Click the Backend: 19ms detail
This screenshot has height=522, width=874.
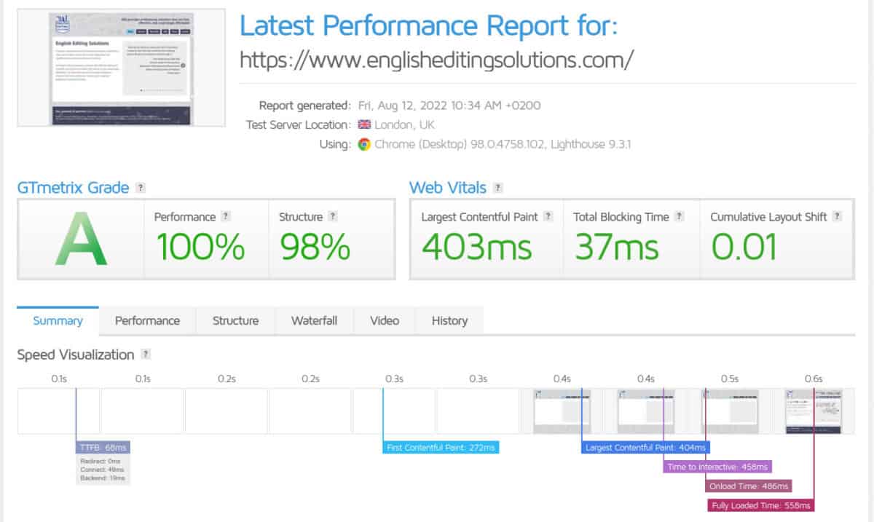[x=103, y=478]
